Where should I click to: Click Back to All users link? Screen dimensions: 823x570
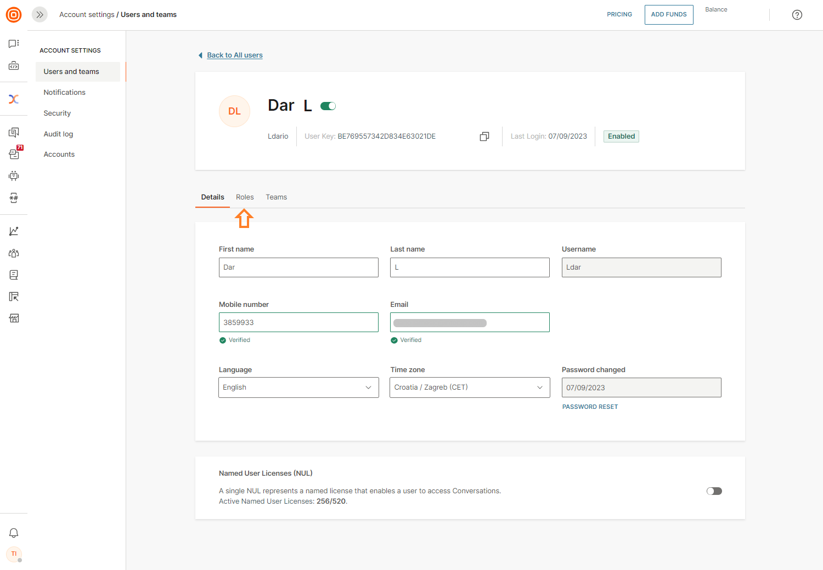235,55
